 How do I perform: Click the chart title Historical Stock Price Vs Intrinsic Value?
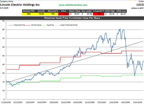[x=72, y=18]
